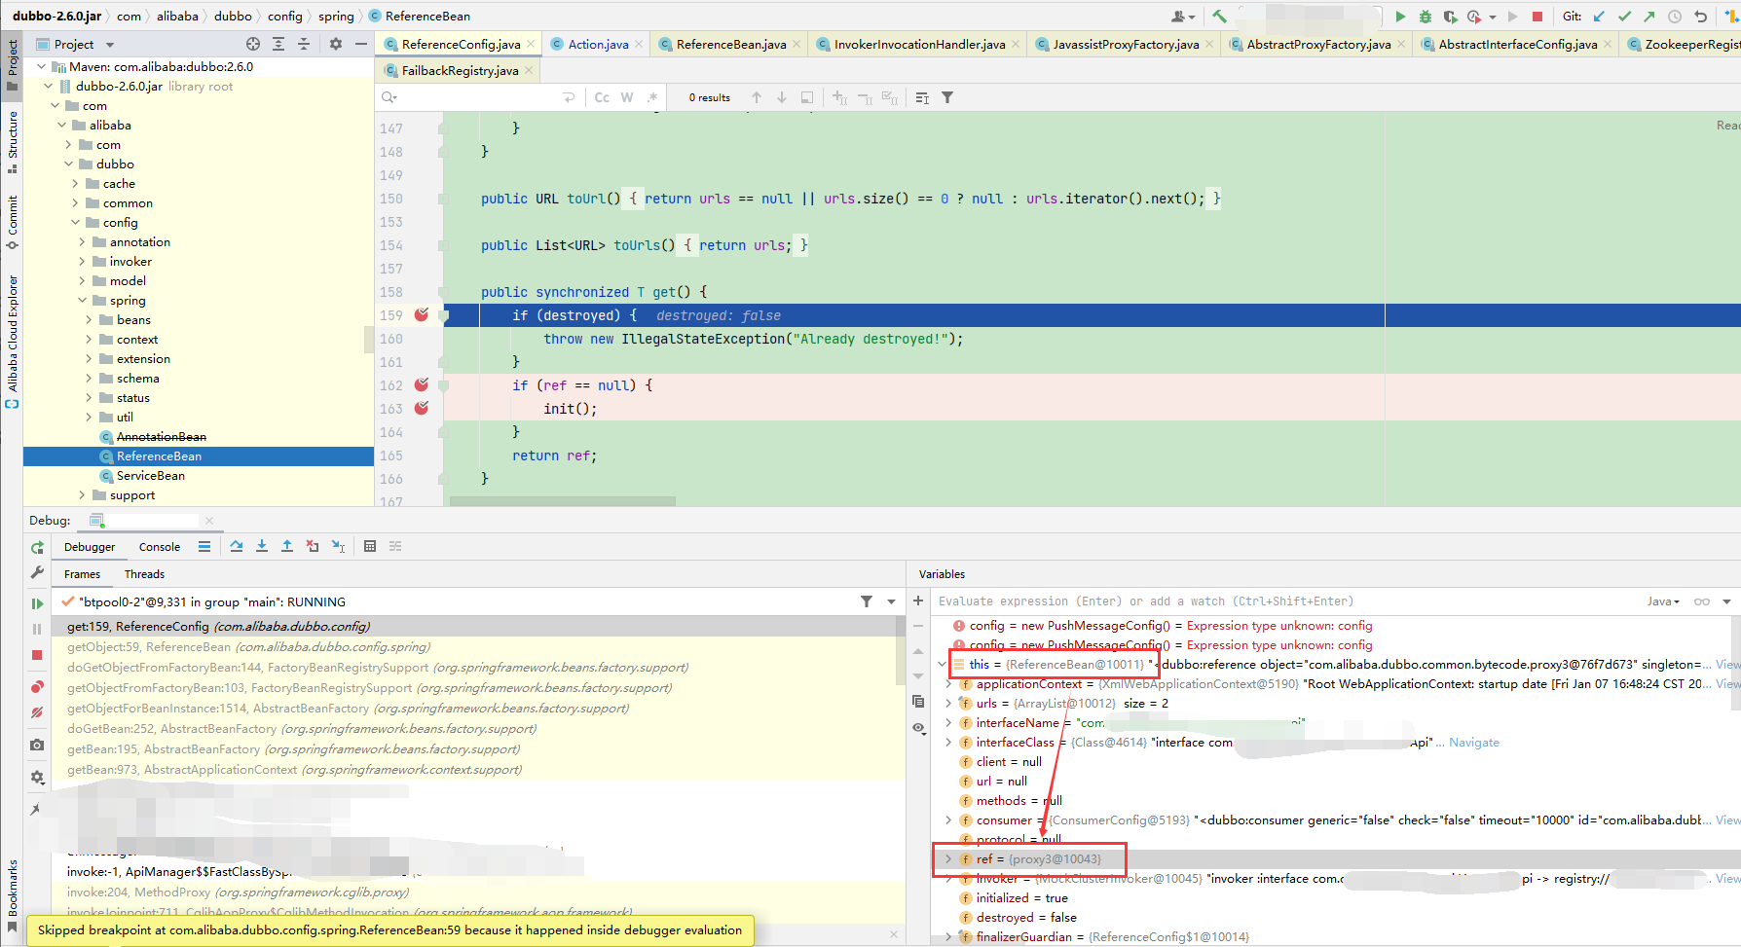This screenshot has height=947, width=1741.
Task: Switch to FailbackRegistry.java tab
Action: pyautogui.click(x=459, y=71)
